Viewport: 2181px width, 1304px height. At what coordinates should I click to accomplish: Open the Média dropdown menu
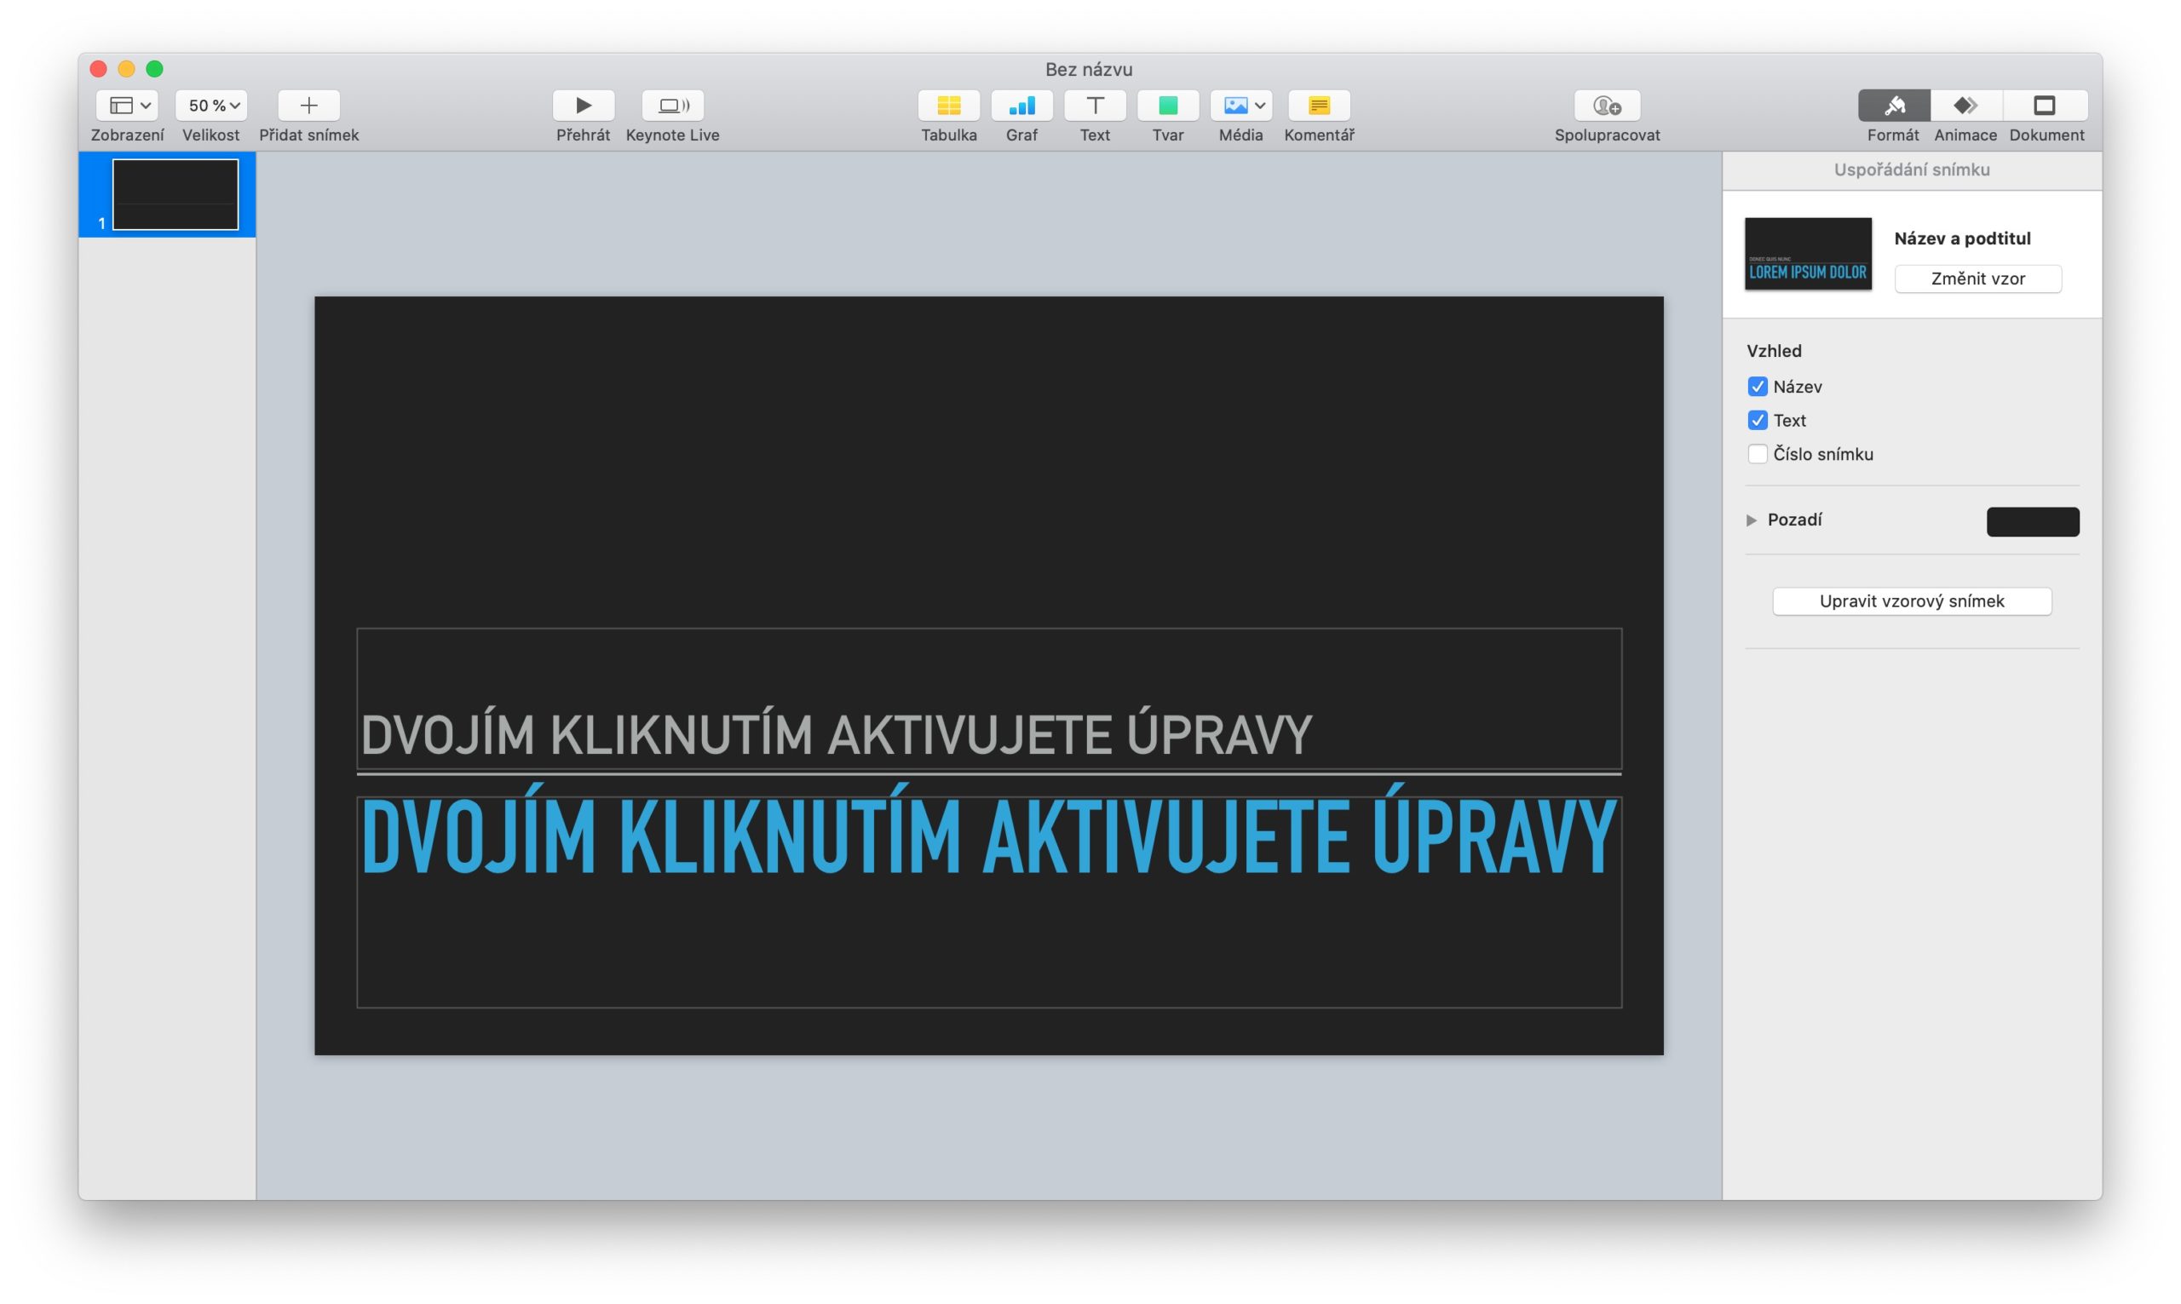[1240, 106]
